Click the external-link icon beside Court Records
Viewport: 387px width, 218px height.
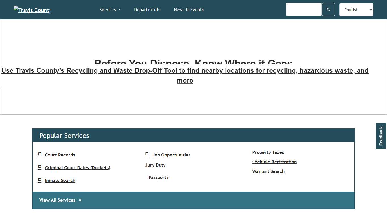click(x=39, y=154)
